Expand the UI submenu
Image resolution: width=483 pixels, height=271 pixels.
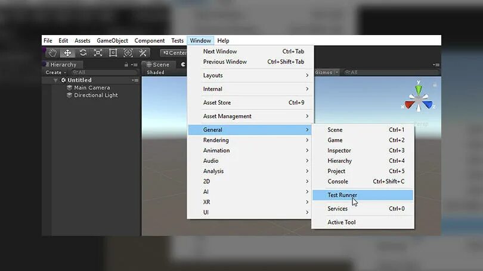tap(250, 212)
